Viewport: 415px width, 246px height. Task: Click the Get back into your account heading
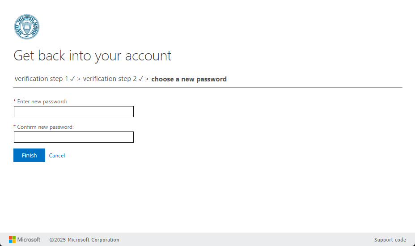93,56
